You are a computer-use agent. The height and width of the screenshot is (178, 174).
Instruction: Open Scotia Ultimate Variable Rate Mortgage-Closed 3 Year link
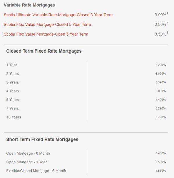point(58,15)
